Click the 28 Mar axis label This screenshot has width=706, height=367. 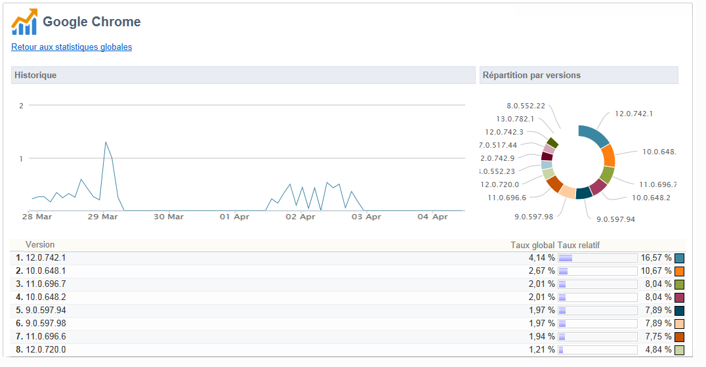coord(37,217)
